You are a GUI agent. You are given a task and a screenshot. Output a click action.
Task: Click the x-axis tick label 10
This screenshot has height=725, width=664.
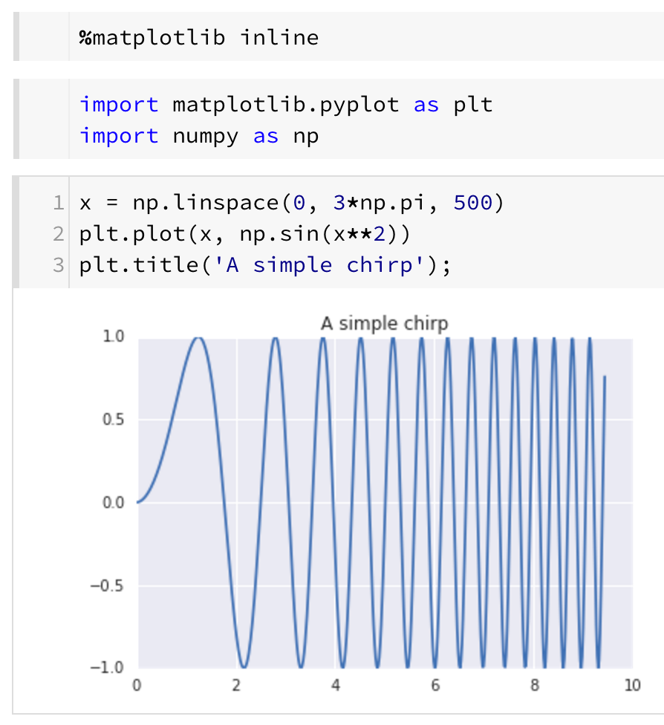coord(632,685)
